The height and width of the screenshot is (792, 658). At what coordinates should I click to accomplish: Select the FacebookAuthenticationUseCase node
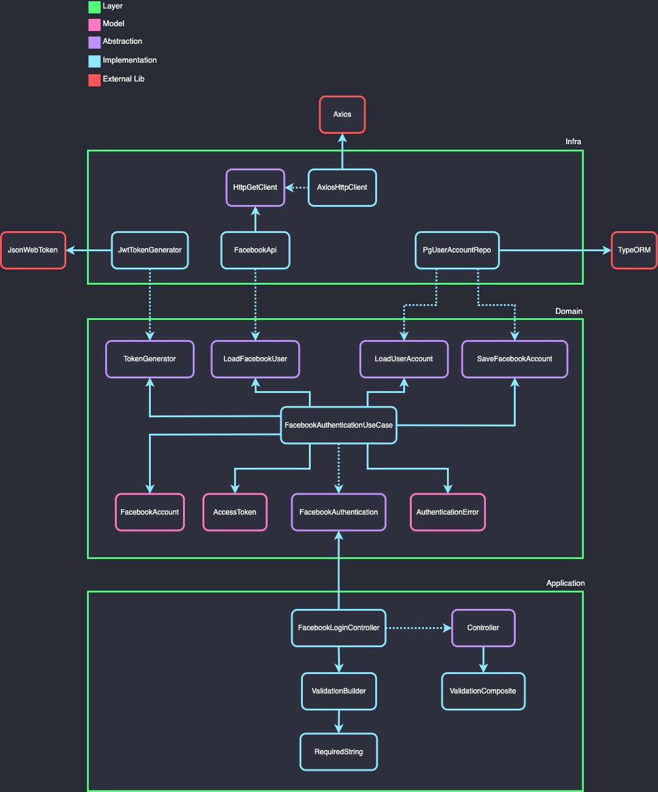338,425
